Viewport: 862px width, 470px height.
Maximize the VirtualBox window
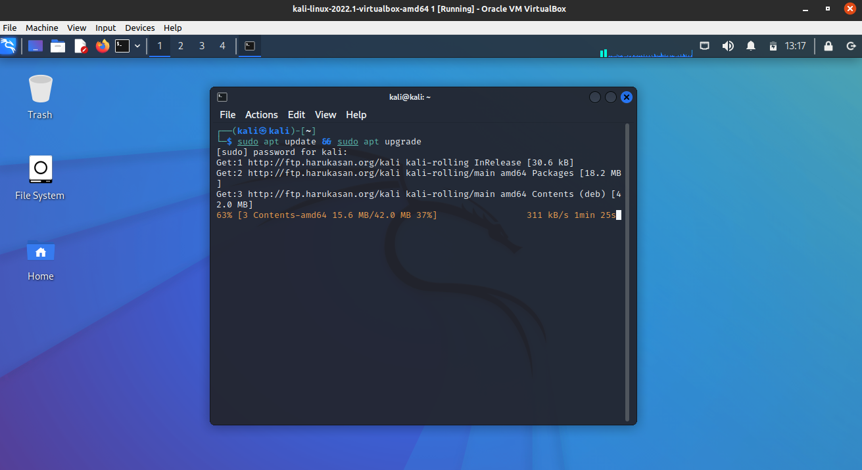(828, 9)
